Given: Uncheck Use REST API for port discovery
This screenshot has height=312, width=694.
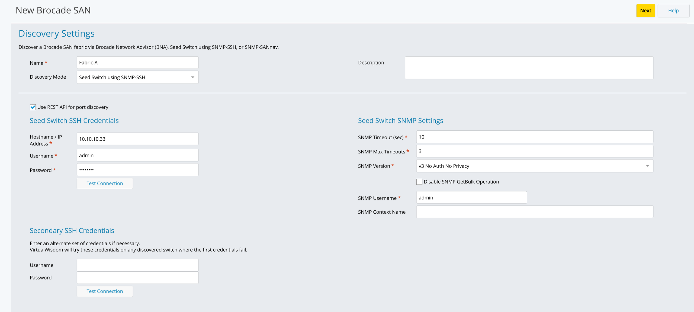Looking at the screenshot, I should [33, 107].
